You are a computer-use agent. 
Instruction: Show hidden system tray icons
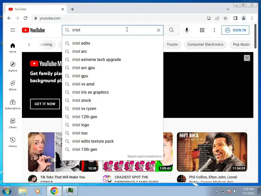(217, 191)
